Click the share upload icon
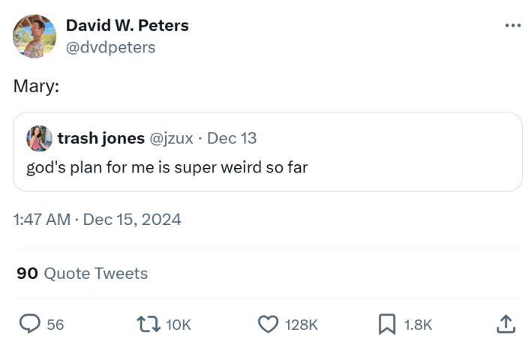This screenshot has width=532, height=342. (506, 324)
